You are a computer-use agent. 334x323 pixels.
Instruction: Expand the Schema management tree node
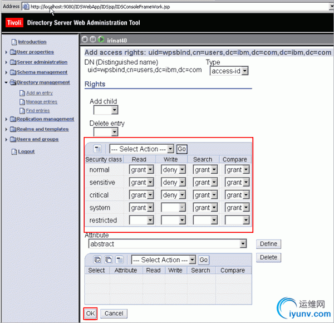(6, 72)
